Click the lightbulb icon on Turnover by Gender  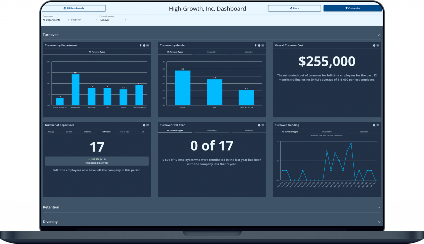click(255, 45)
